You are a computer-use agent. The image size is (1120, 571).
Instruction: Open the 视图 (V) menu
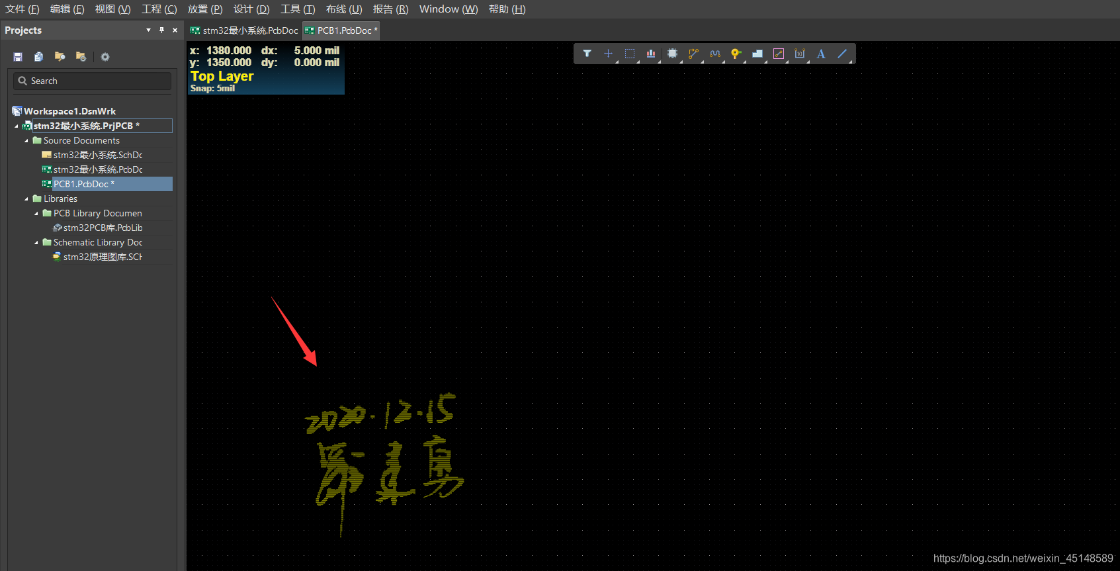[x=113, y=9]
